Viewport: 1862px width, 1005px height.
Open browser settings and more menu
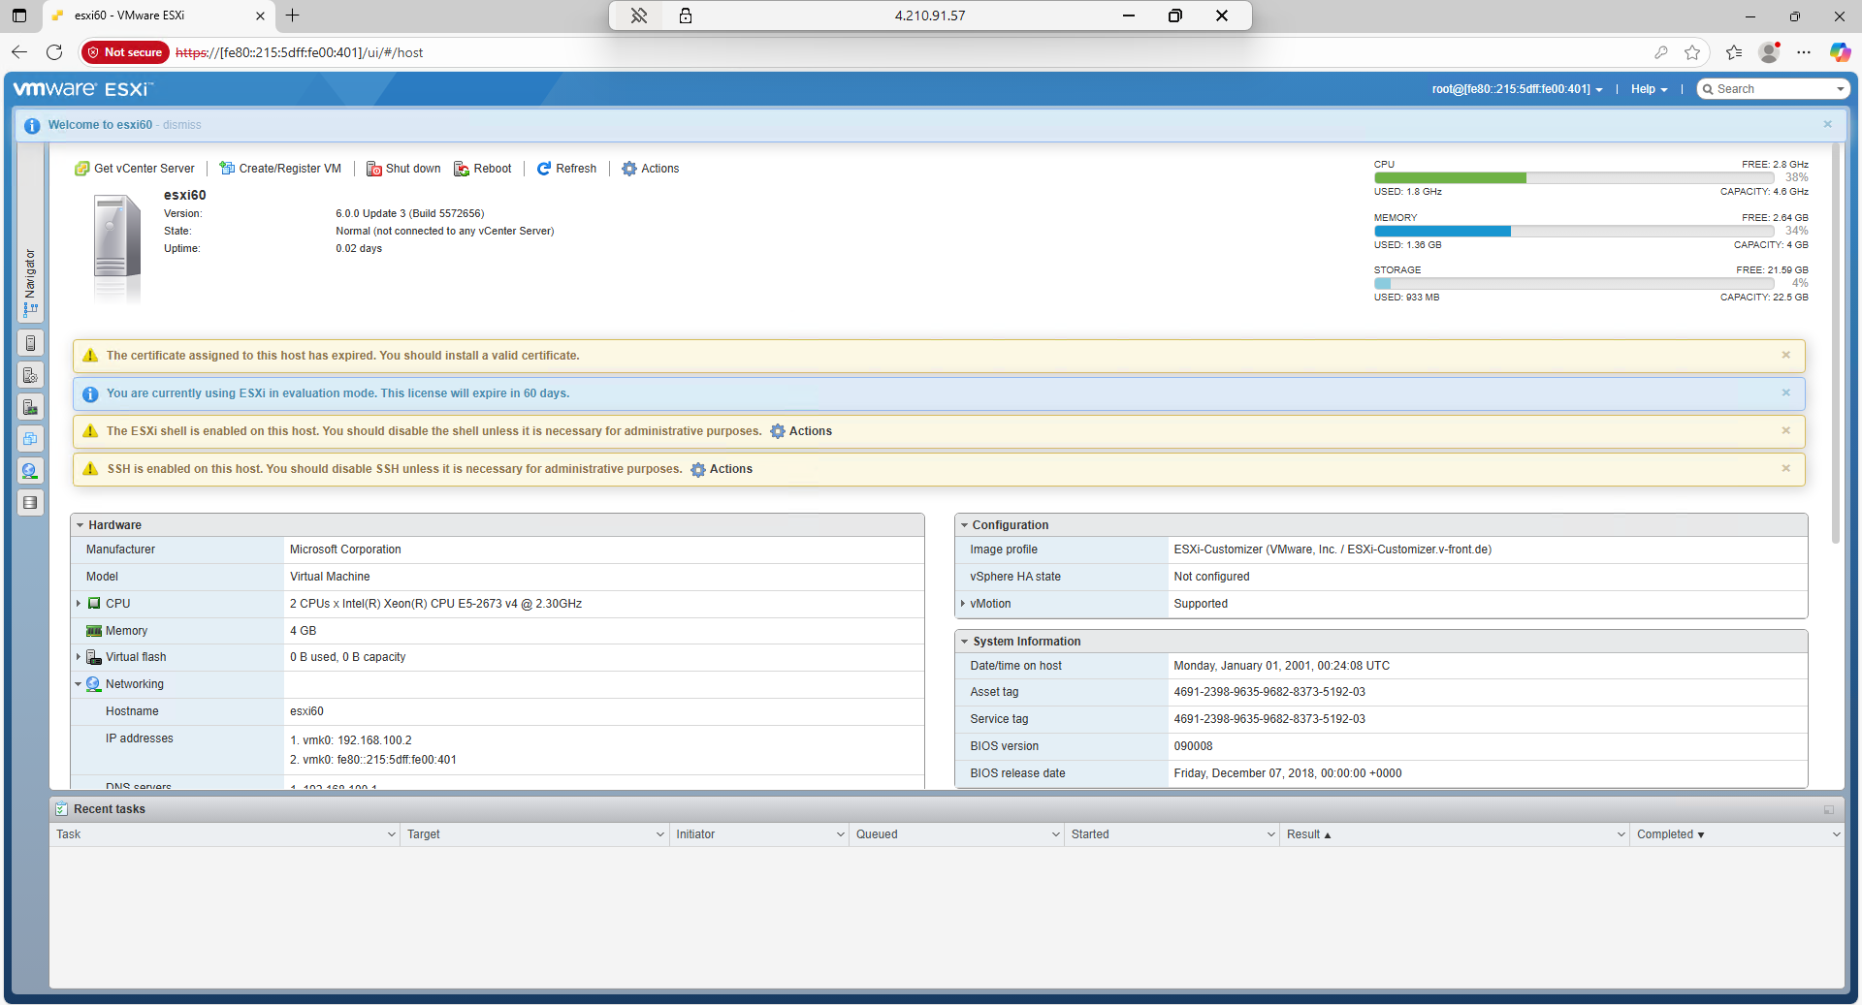pyautogui.click(x=1804, y=52)
